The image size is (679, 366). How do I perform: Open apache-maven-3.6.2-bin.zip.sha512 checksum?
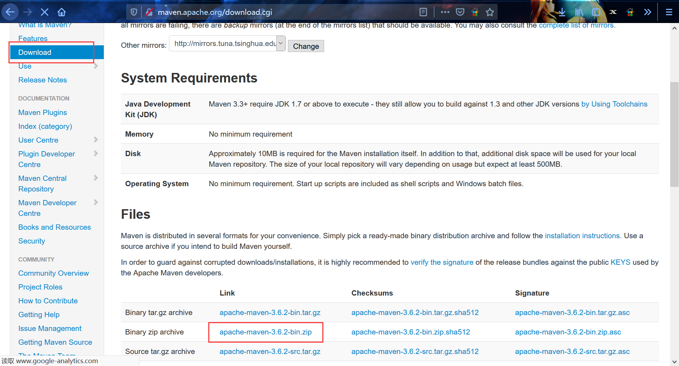(x=411, y=332)
